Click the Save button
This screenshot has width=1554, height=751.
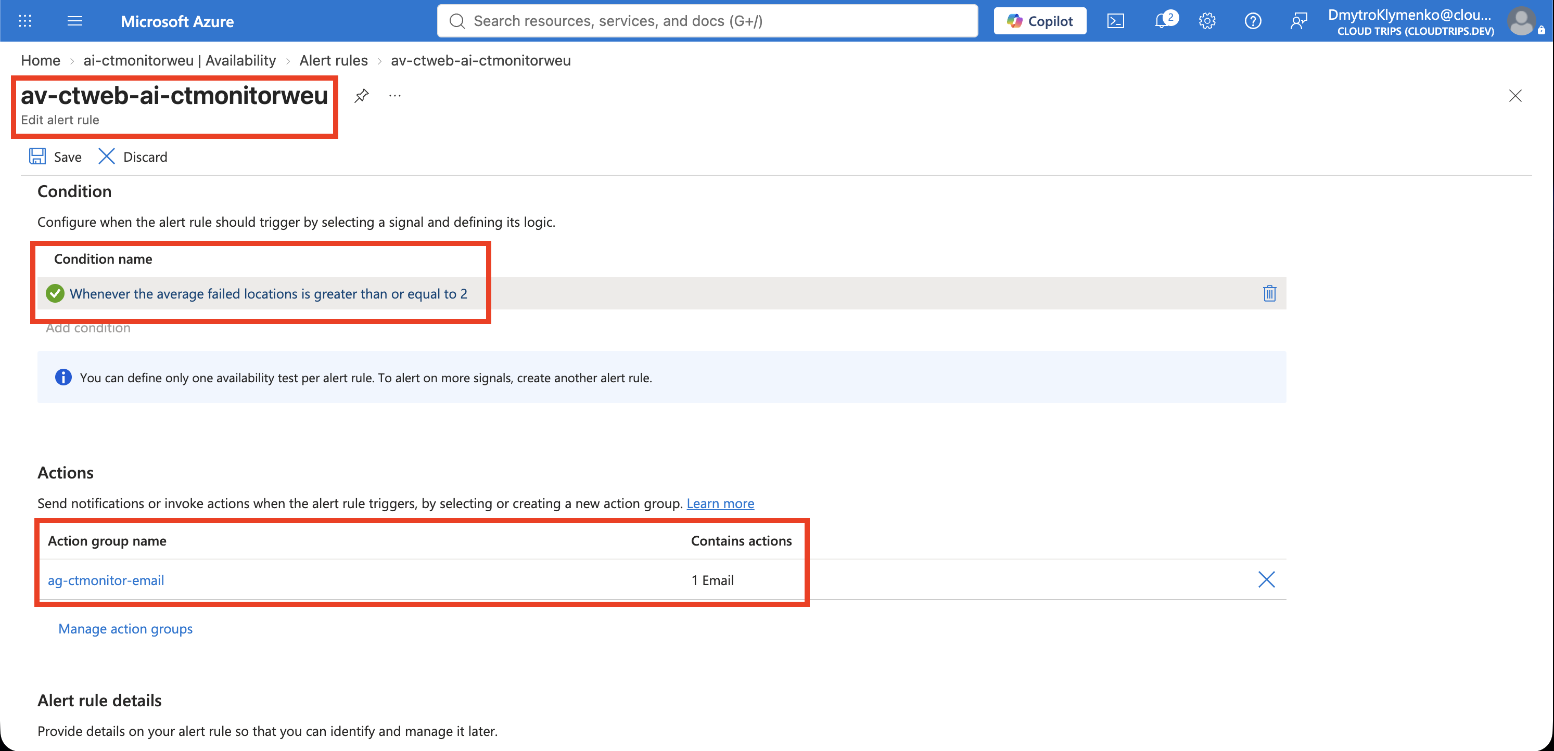click(x=55, y=157)
